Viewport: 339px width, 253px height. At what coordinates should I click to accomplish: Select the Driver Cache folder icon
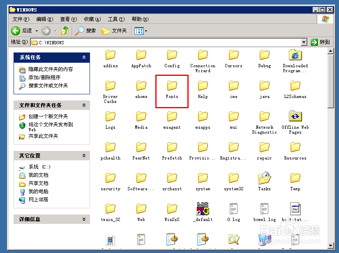(110, 86)
